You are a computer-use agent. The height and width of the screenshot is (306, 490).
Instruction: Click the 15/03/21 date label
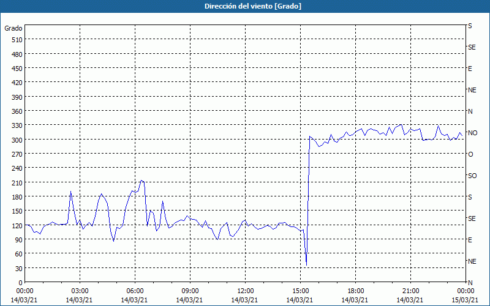465,300
